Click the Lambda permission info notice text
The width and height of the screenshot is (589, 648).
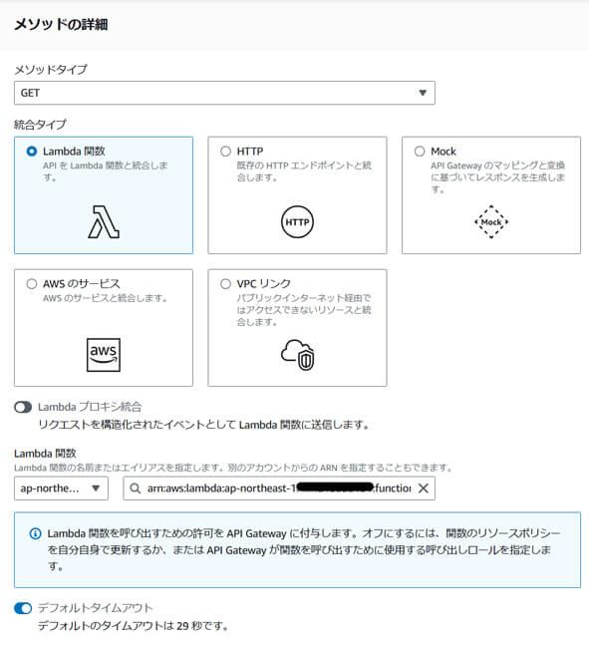click(x=304, y=550)
